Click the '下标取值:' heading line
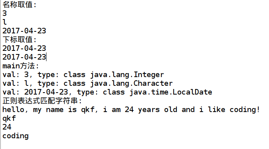 [19, 40]
